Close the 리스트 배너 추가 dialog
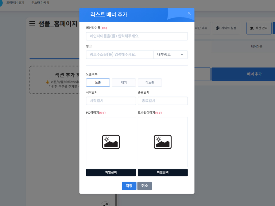This screenshot has height=206, width=275. pyautogui.click(x=189, y=13)
